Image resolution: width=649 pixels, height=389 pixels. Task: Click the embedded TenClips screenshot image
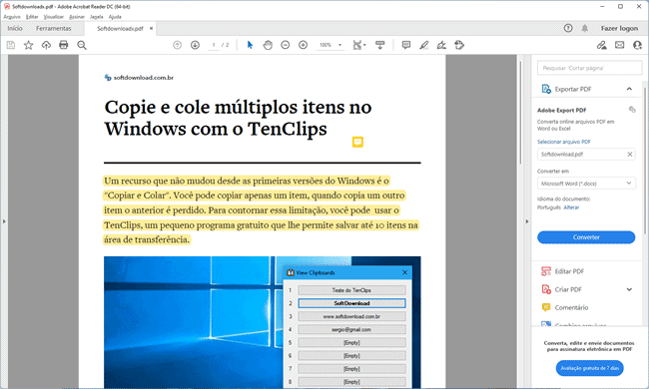point(263,322)
